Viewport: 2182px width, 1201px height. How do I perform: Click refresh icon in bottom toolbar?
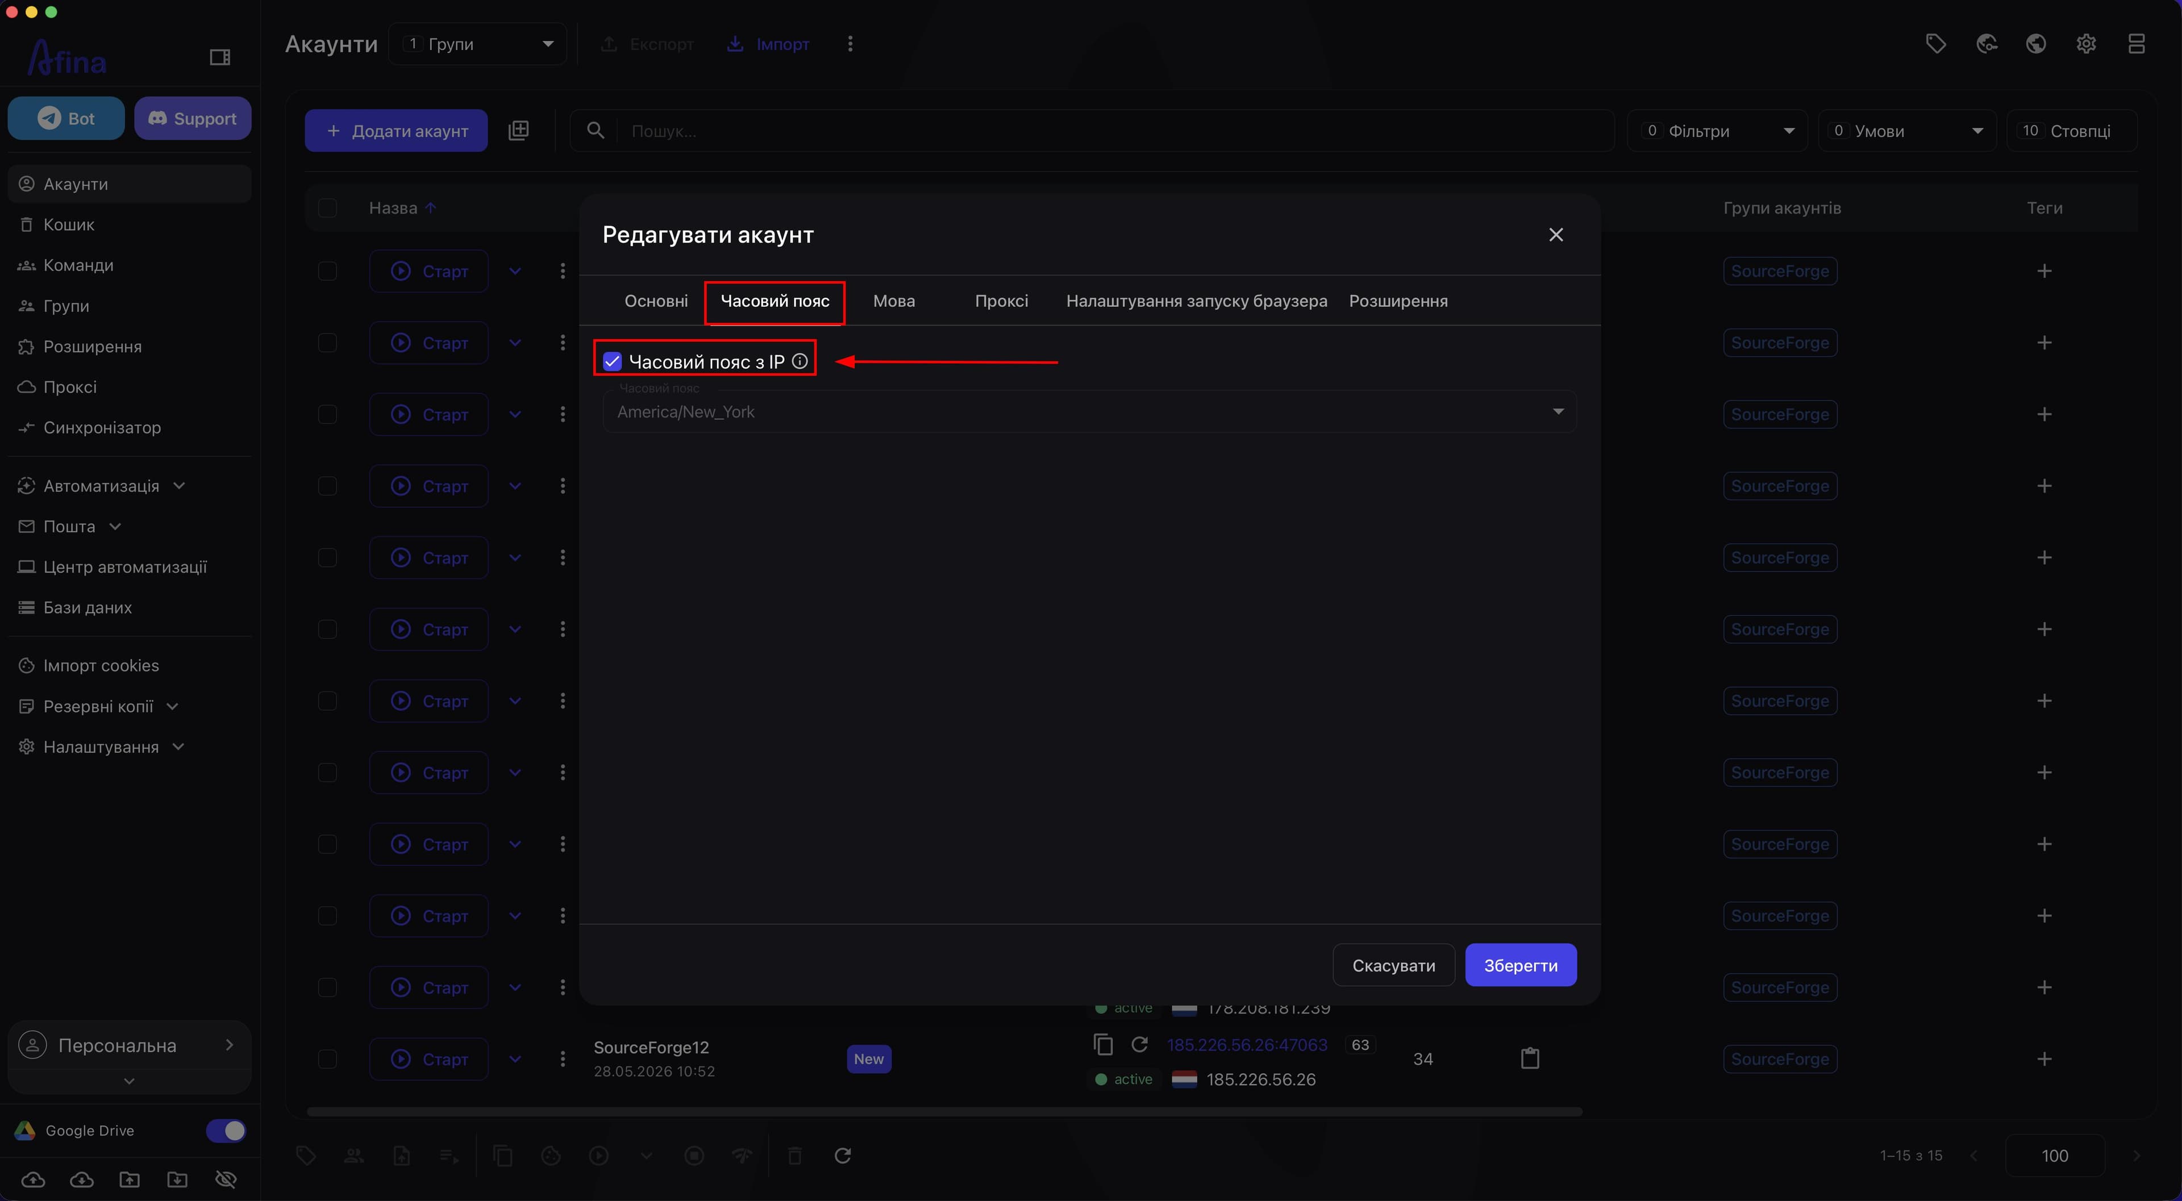[x=842, y=1156]
